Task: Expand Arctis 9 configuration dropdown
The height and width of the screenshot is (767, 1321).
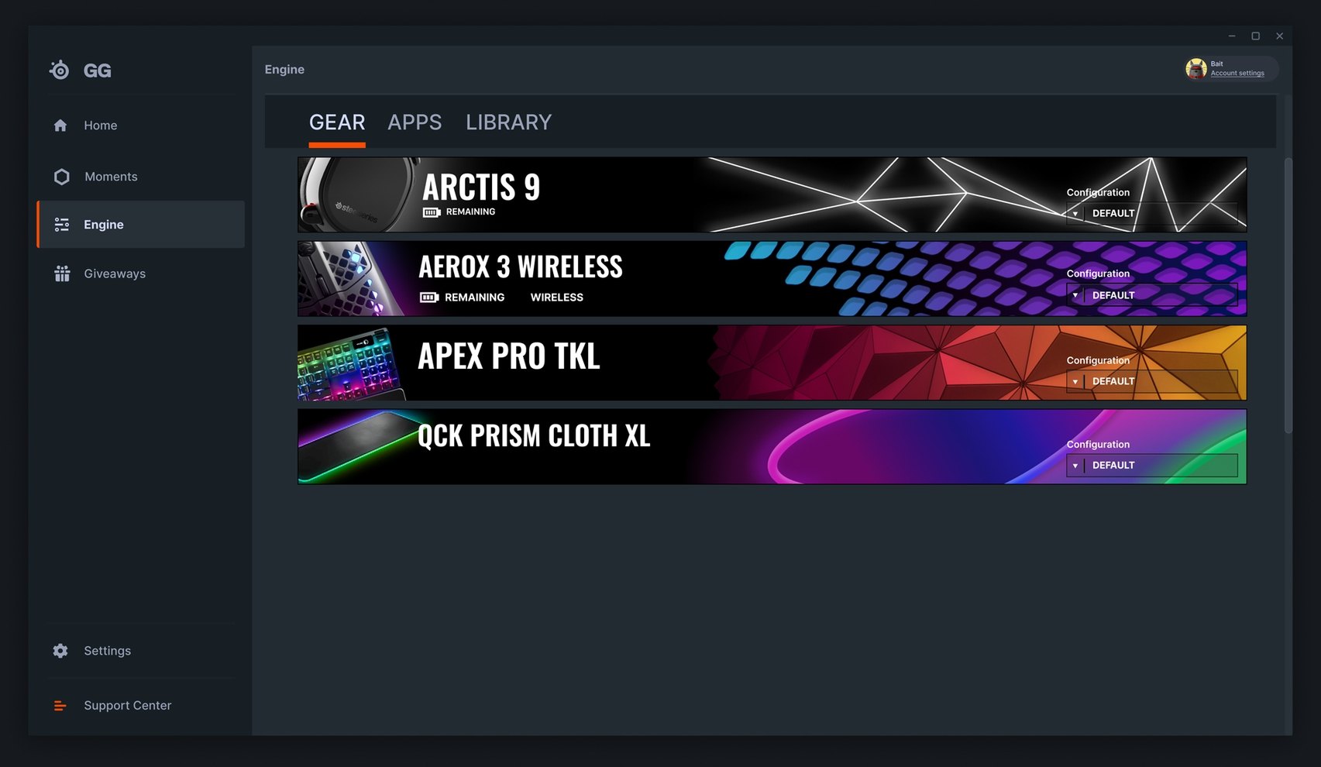Action: [x=1151, y=213]
